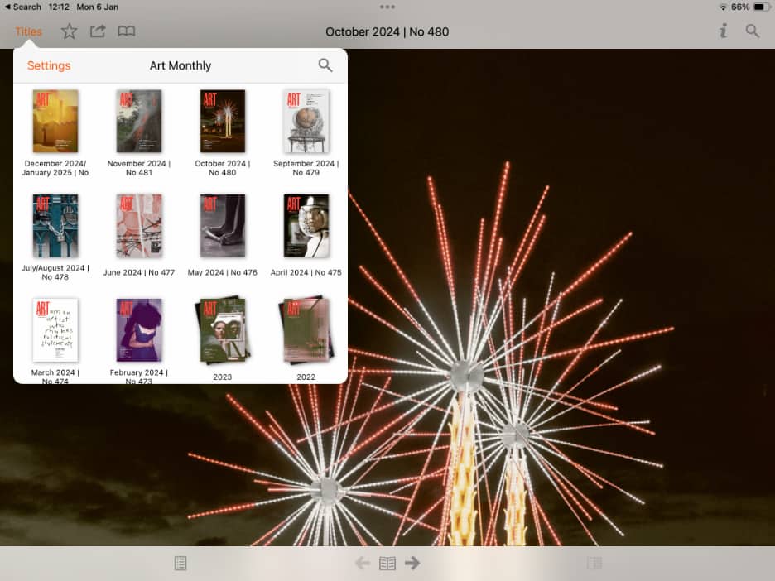Open Settings in the titles popover
775x581 pixels.
[x=49, y=65]
